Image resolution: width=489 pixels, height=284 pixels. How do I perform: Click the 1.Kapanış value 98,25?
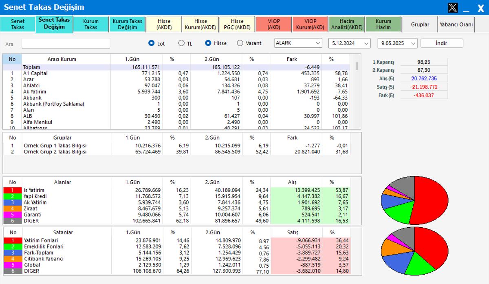[x=424, y=62]
